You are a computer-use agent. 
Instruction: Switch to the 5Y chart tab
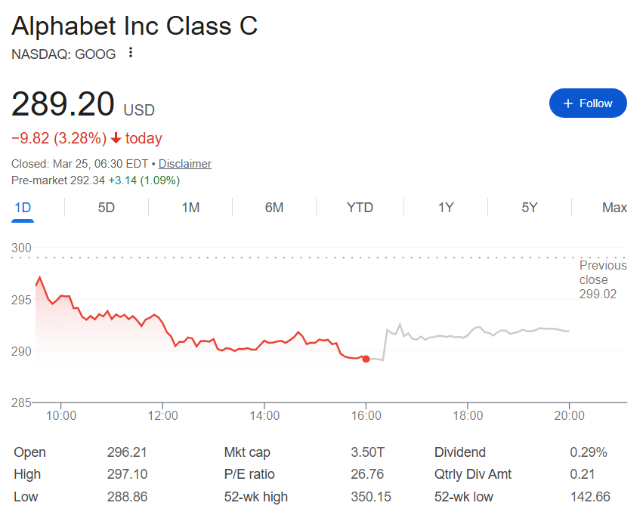[530, 208]
